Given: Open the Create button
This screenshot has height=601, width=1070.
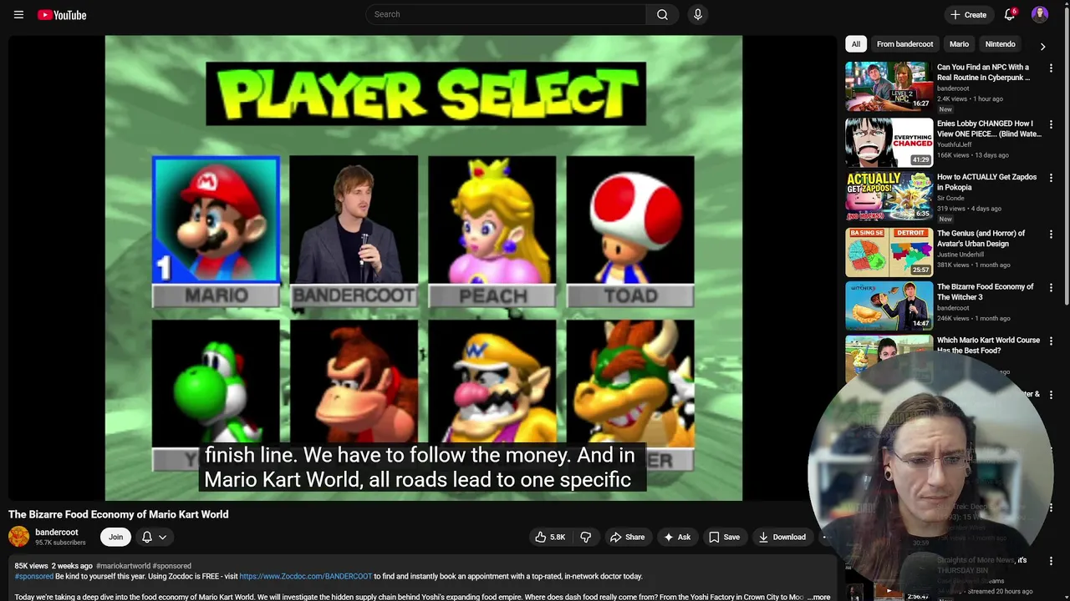Looking at the screenshot, I should [x=968, y=14].
